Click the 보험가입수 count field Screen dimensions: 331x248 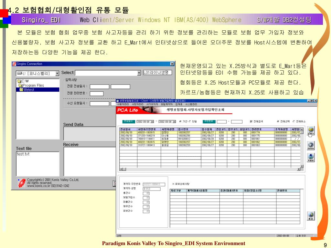146,198
